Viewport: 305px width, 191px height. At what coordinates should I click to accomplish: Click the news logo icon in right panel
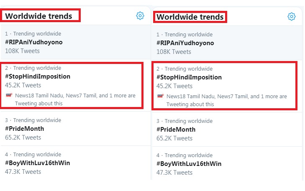pos(160,96)
